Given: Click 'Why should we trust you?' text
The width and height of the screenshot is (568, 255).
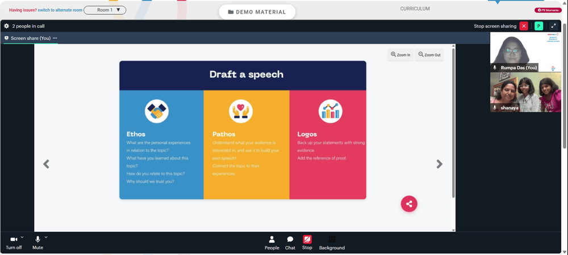Looking at the screenshot, I should [151, 181].
